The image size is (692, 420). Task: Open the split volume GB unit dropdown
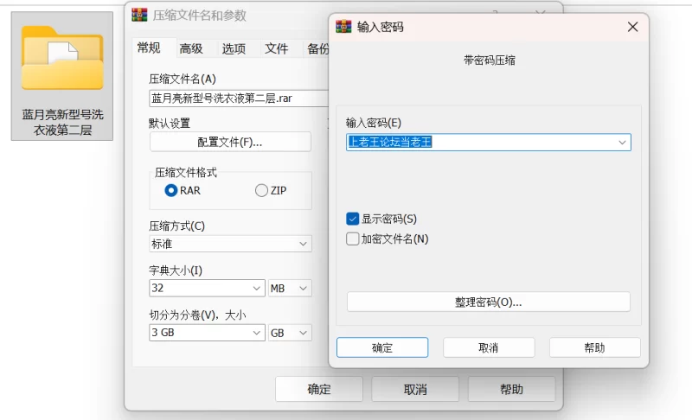[303, 333]
